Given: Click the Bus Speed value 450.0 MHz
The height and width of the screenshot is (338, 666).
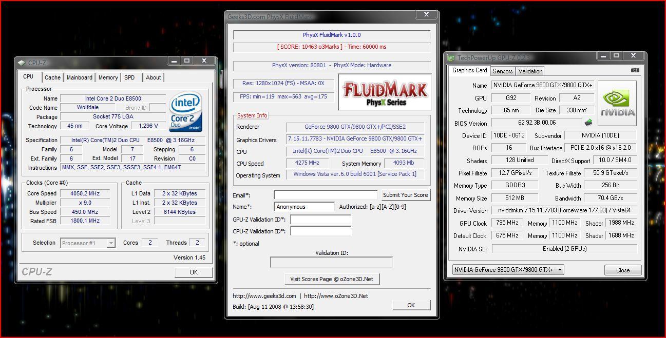Looking at the screenshot, I should [86, 212].
